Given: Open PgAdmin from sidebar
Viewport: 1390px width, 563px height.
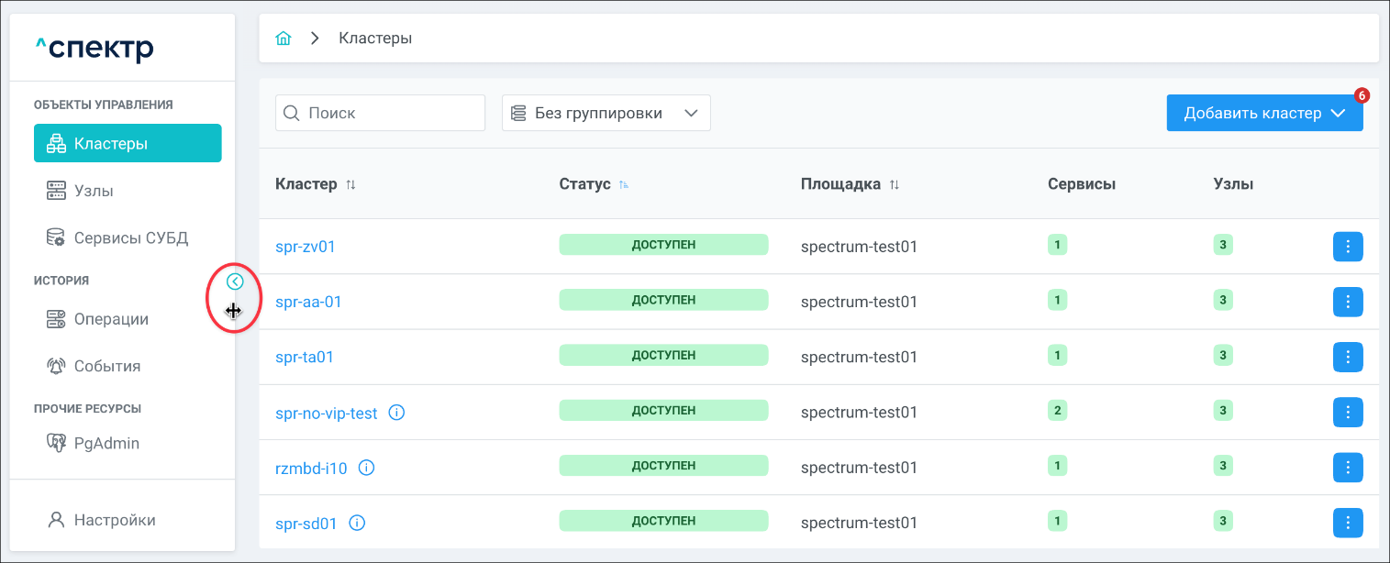Looking at the screenshot, I should coord(106,444).
